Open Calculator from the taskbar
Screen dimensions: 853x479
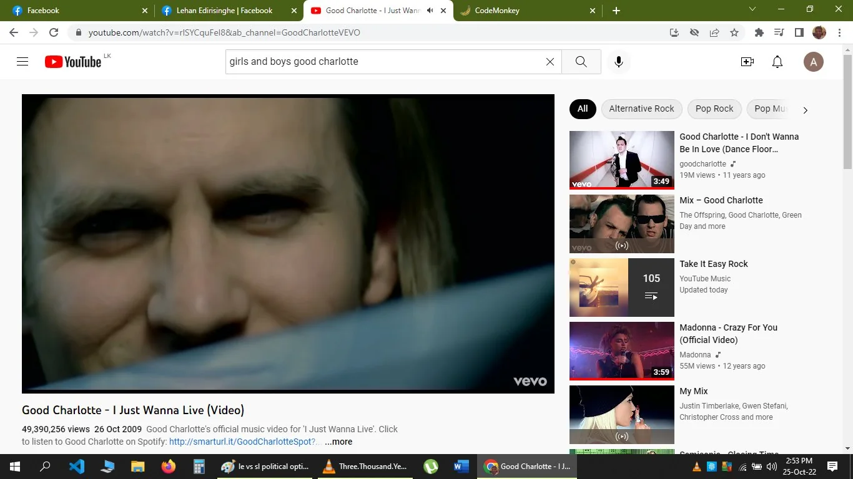coord(199,467)
